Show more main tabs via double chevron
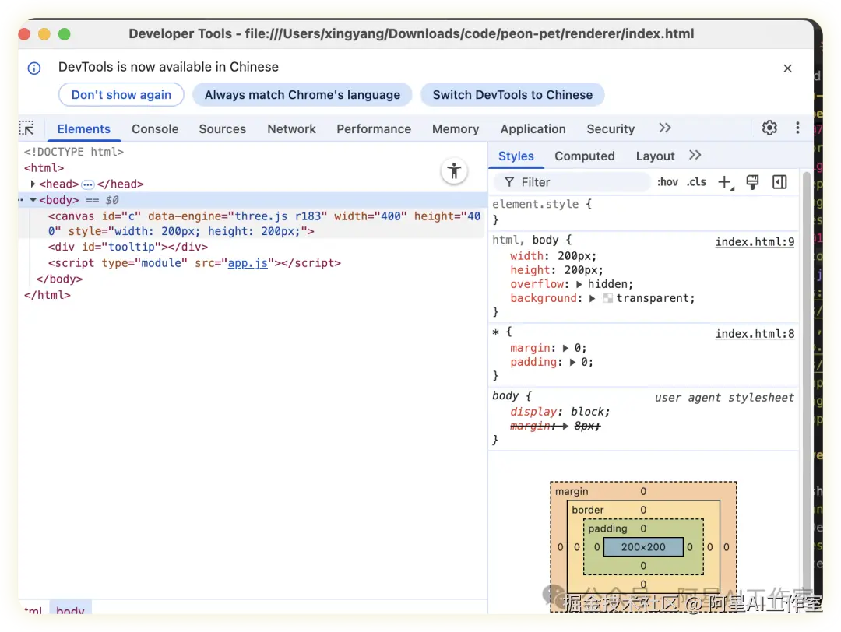This screenshot has height=632, width=841. 664,128
